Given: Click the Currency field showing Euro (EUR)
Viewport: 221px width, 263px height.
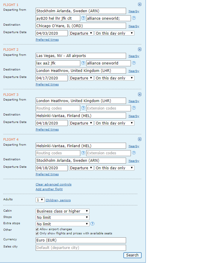Looking at the screenshot, I should coord(81,240).
